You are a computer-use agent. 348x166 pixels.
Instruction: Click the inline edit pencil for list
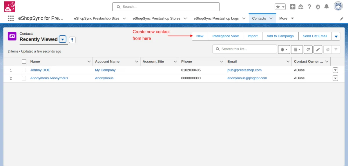pyautogui.click(x=318, y=49)
